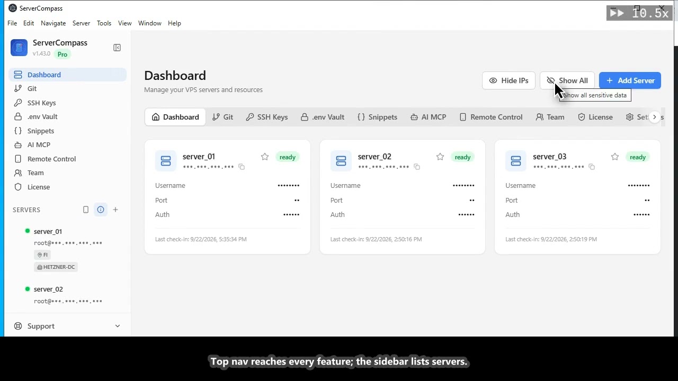Open the File menu
This screenshot has height=381, width=678.
click(12, 23)
